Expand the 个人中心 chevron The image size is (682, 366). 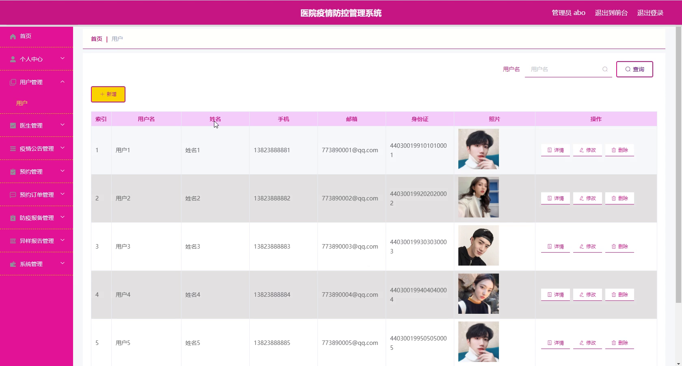pos(63,59)
